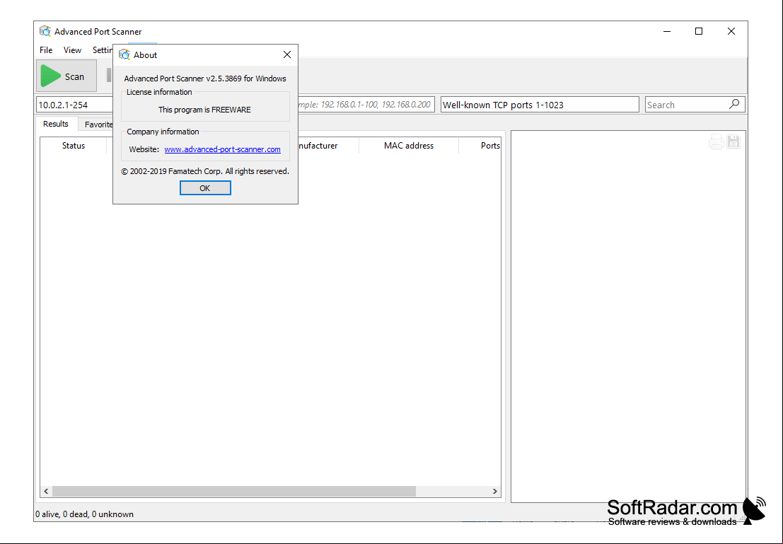Click the About dialog title icon

pos(124,55)
